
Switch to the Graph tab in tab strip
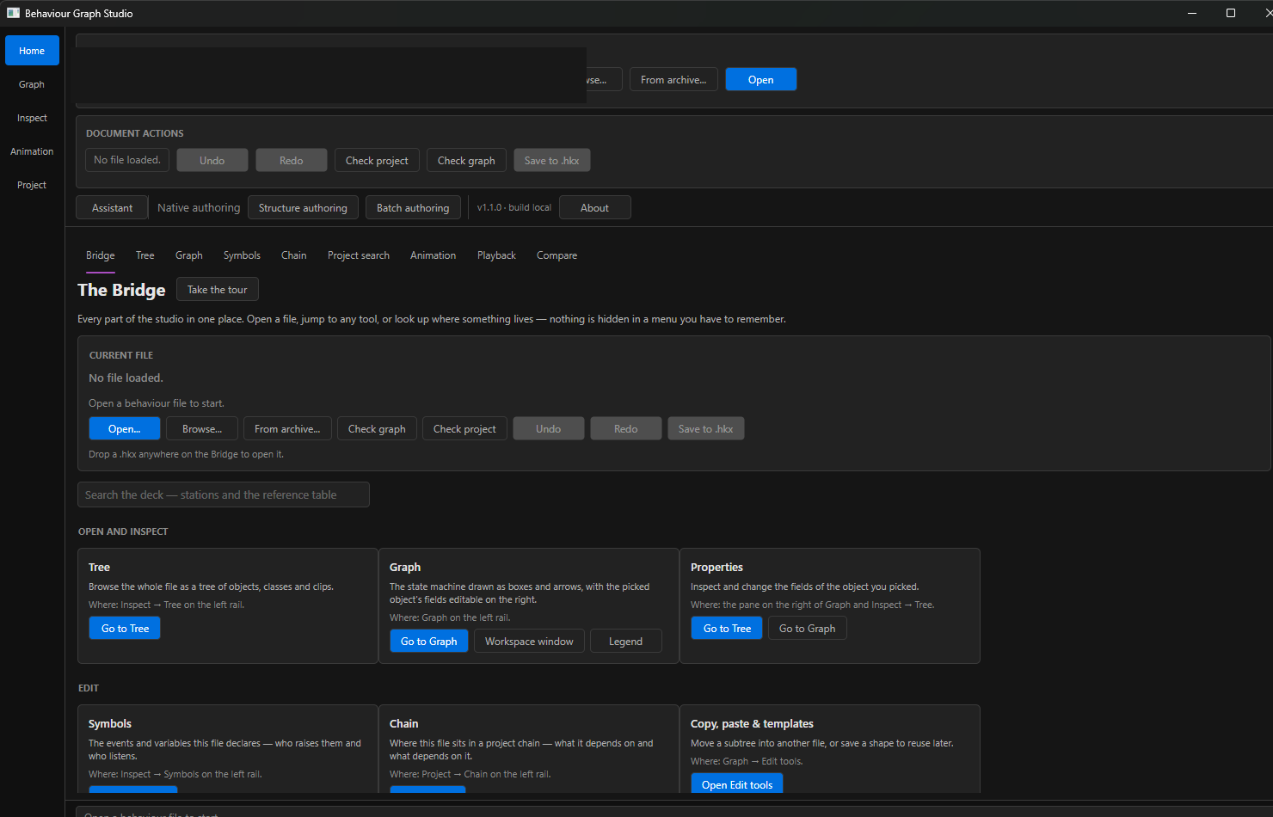pos(189,255)
